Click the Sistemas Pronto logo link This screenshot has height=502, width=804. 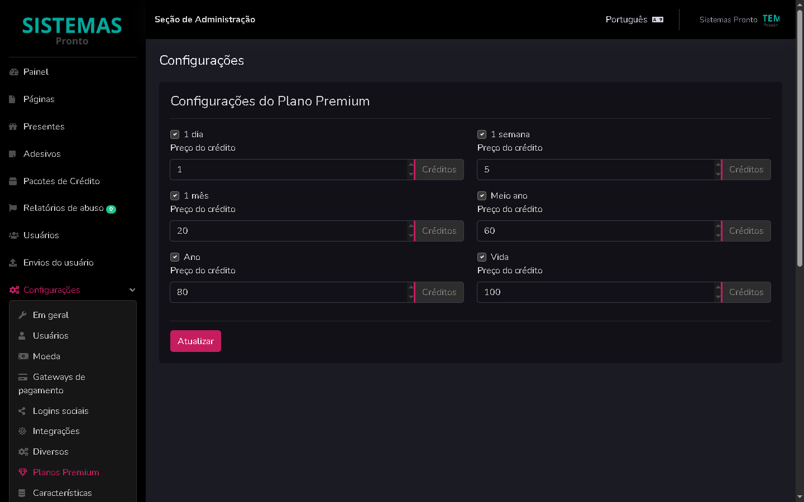72,30
